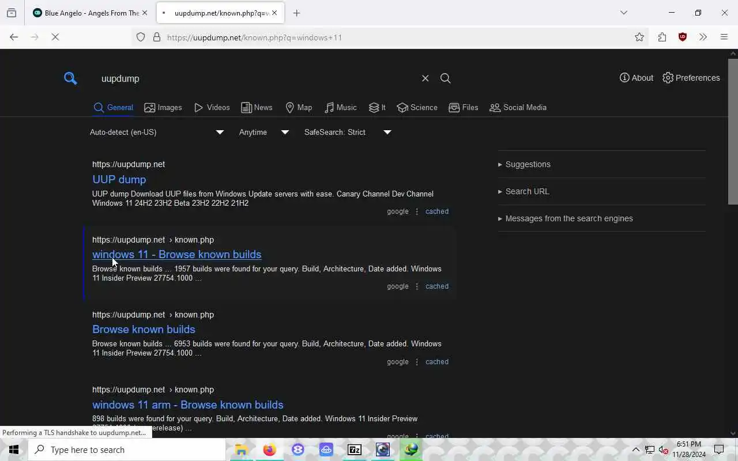Switch to IT category

coord(378,108)
